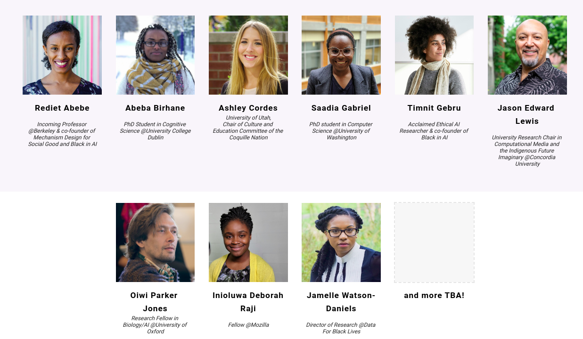Select the Abeba Birhane name heading
583x339 pixels.
[x=155, y=108]
